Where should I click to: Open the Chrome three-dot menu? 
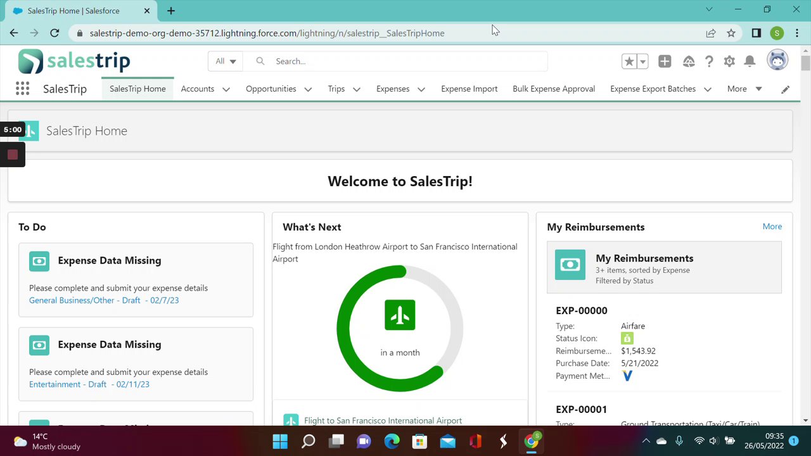tap(797, 33)
